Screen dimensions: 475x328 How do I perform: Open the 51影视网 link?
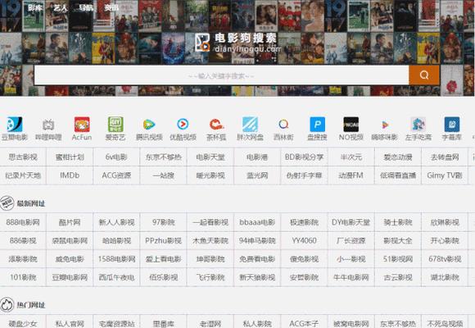(398, 259)
